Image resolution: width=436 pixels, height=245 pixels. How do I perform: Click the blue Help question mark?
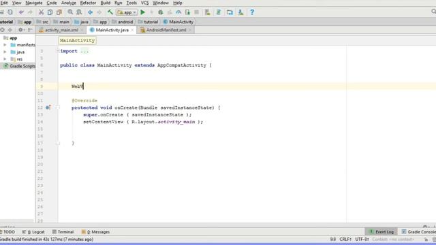(252, 12)
